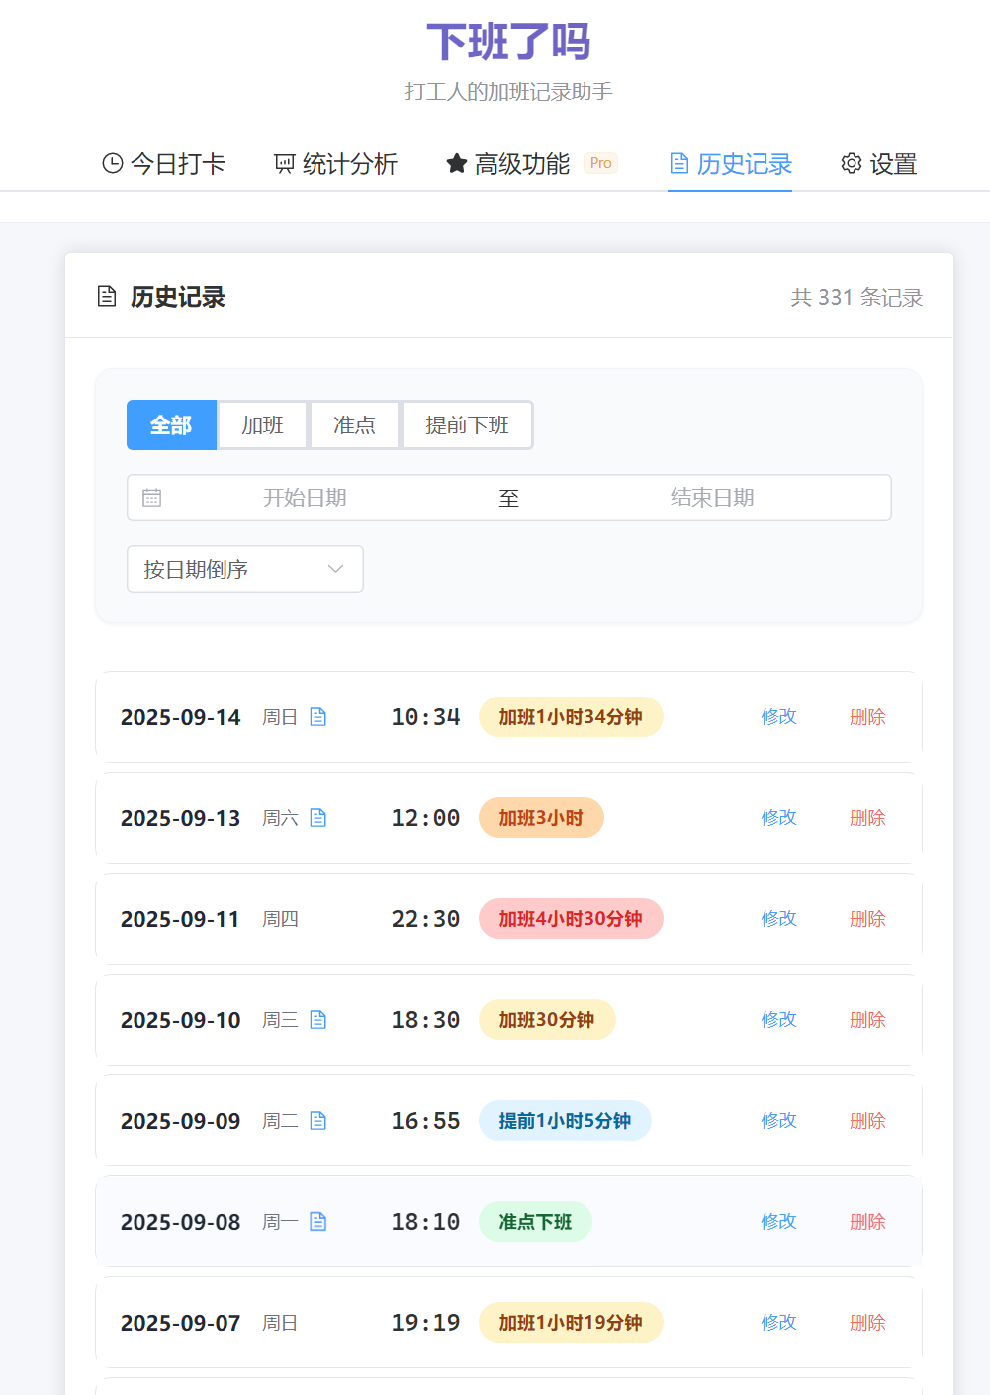This screenshot has width=990, height=1395.
Task: Open note icon for 2025-09-10 record
Action: [x=317, y=1020]
